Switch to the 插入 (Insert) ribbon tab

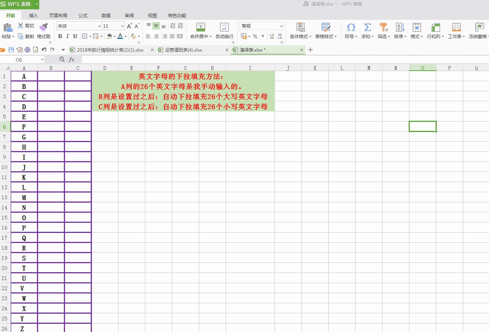coord(34,16)
